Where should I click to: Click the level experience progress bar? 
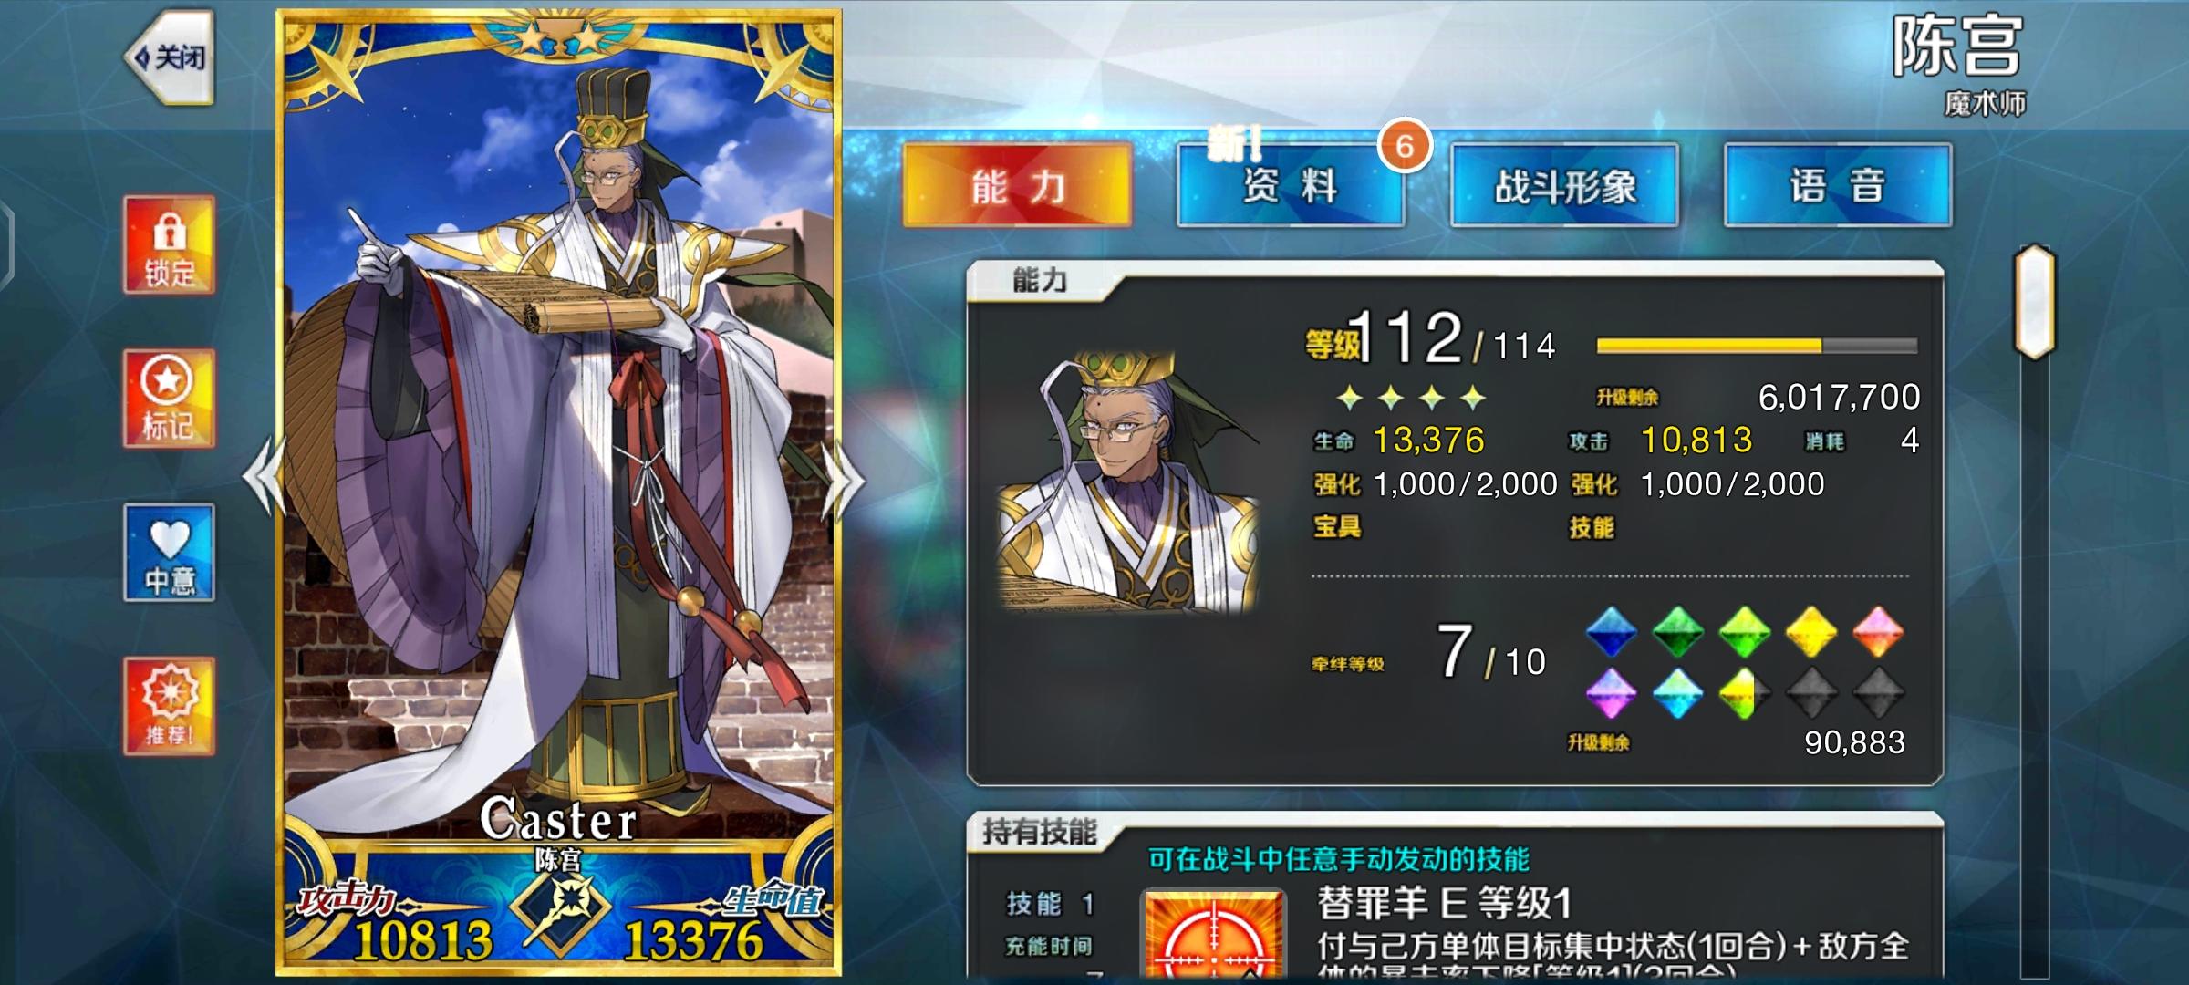[x=1757, y=346]
